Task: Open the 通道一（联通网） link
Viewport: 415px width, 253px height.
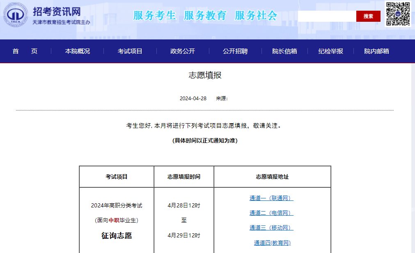Action: [271, 198]
